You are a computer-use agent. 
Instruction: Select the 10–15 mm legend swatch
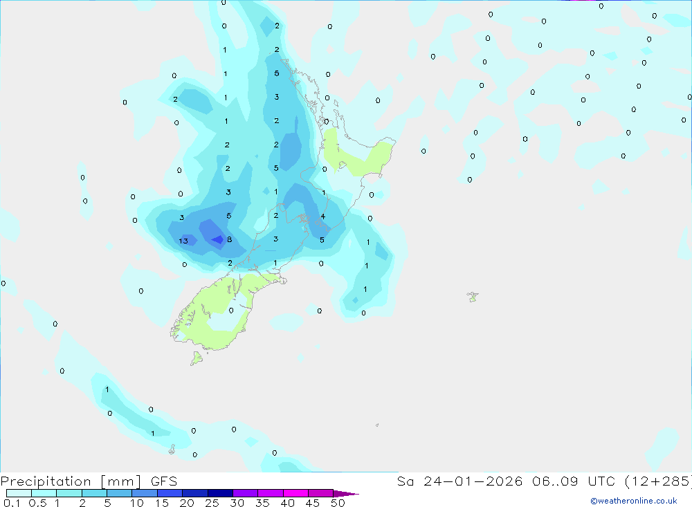click(x=145, y=493)
